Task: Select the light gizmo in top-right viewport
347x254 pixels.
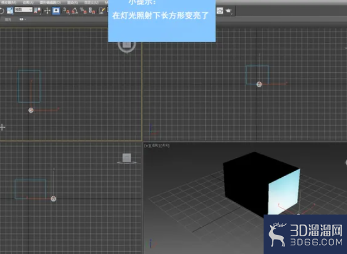Action: coord(259,84)
